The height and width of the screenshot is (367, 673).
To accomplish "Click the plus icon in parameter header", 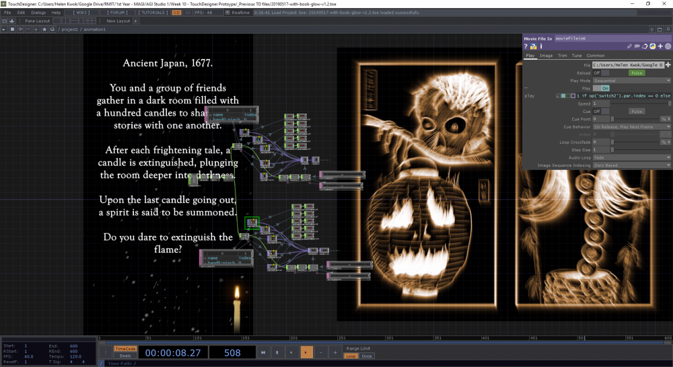I will click(x=660, y=46).
